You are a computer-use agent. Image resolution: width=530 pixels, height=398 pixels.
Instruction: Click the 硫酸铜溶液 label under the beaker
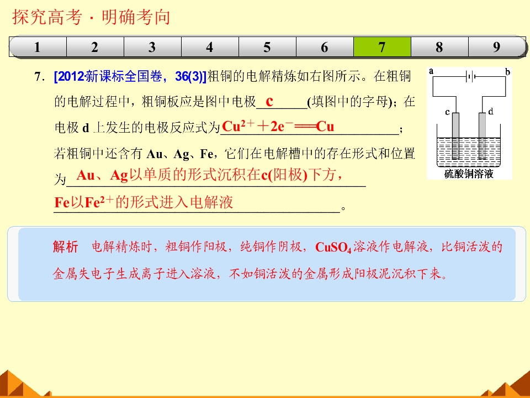point(469,174)
